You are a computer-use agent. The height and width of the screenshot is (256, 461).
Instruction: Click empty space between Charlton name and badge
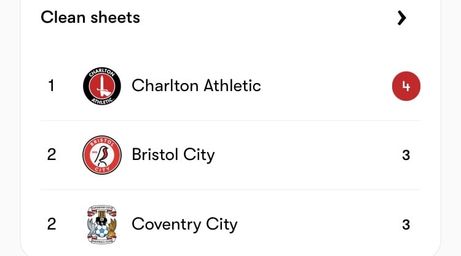tap(326, 86)
